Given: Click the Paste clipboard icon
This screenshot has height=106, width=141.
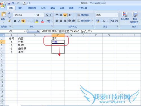Looking at the screenshot, I should pyautogui.click(x=3, y=14).
